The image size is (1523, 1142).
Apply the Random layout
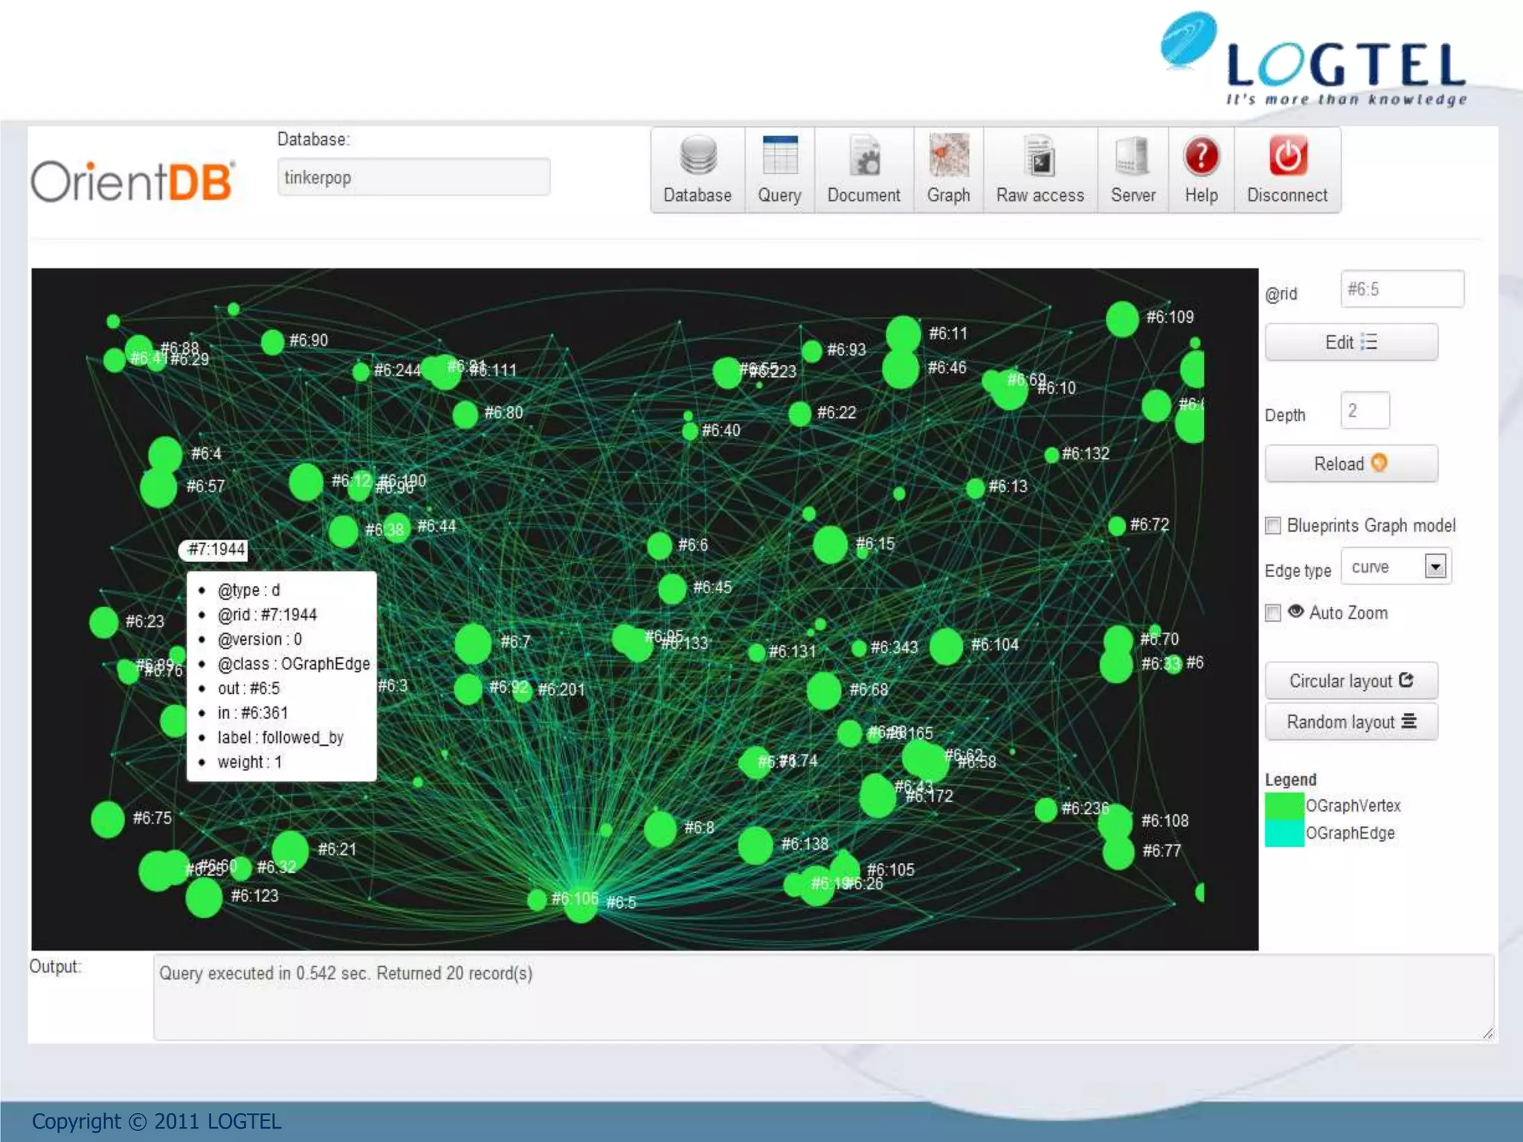click(1351, 721)
